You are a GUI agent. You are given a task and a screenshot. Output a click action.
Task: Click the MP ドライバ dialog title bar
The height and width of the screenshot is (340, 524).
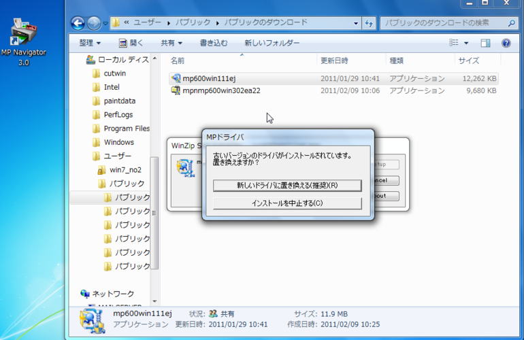288,137
